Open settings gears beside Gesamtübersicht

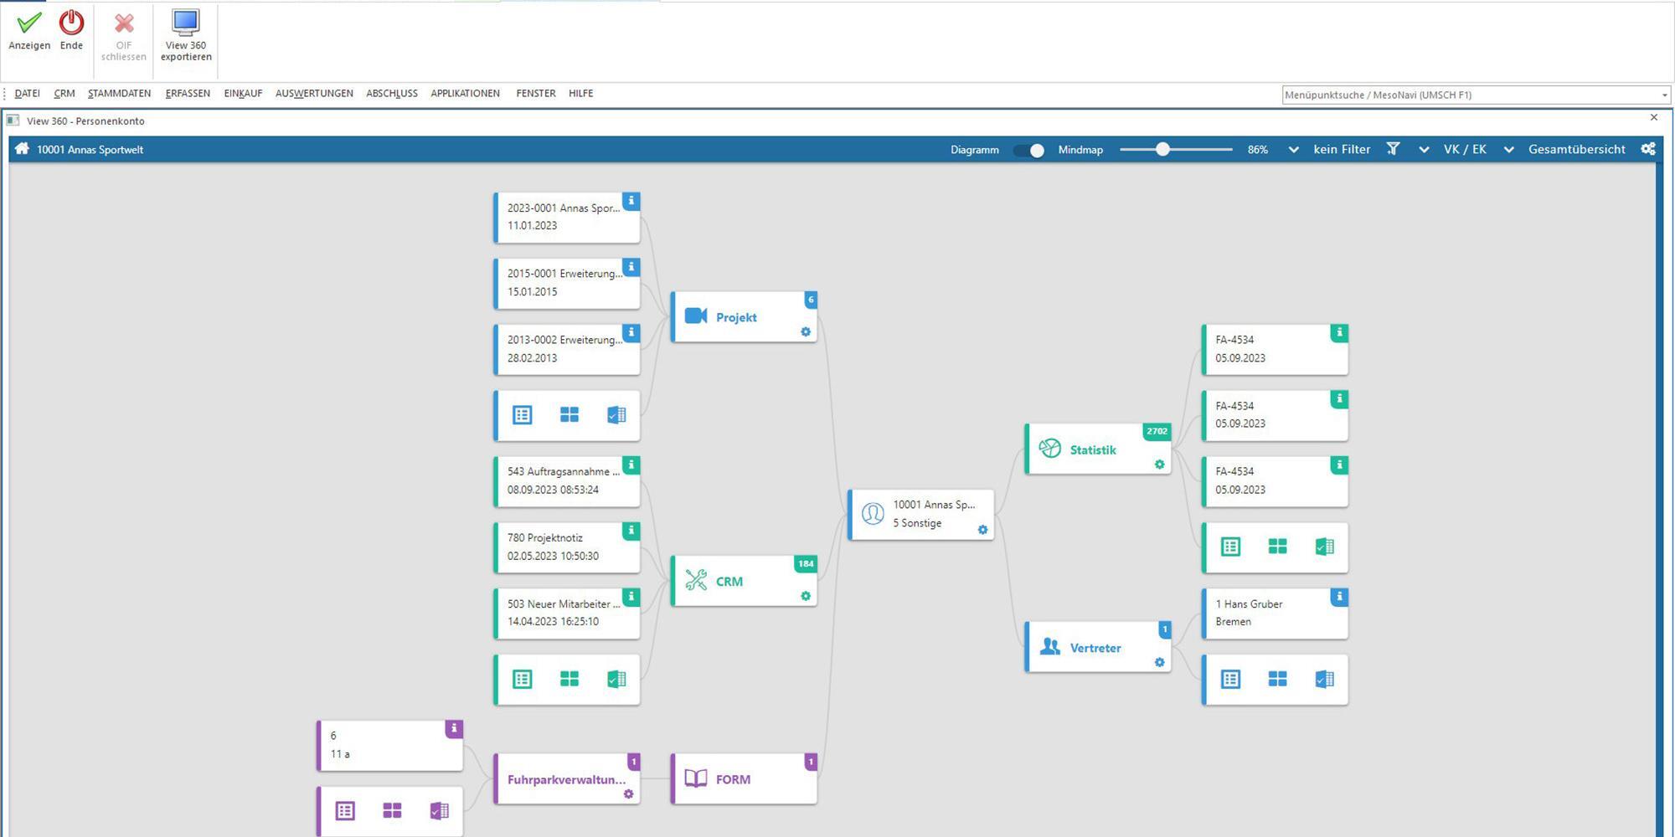[x=1648, y=149]
